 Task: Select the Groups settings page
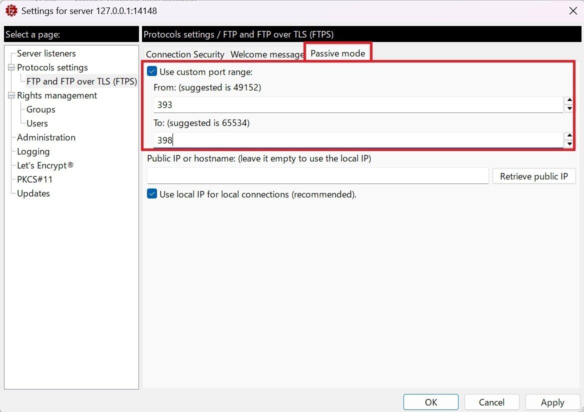(x=40, y=109)
